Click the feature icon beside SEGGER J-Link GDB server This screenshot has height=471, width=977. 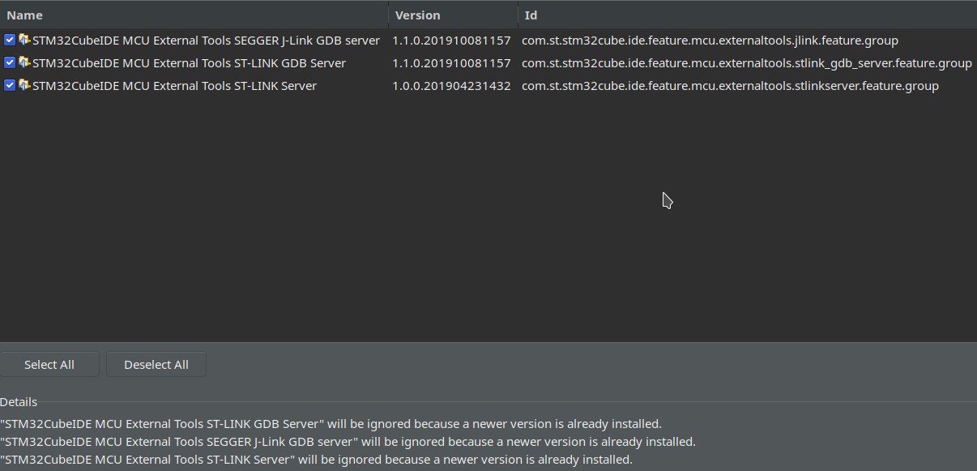coord(24,40)
